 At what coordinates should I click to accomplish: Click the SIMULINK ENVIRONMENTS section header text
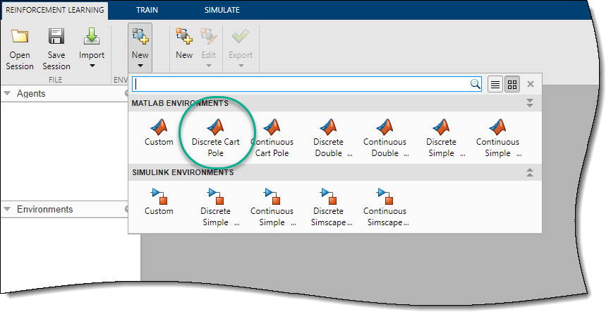tap(183, 172)
